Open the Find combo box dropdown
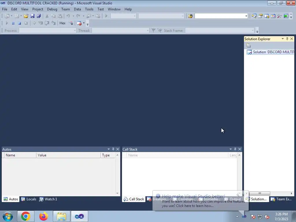296x222 pixels. click(246, 16)
